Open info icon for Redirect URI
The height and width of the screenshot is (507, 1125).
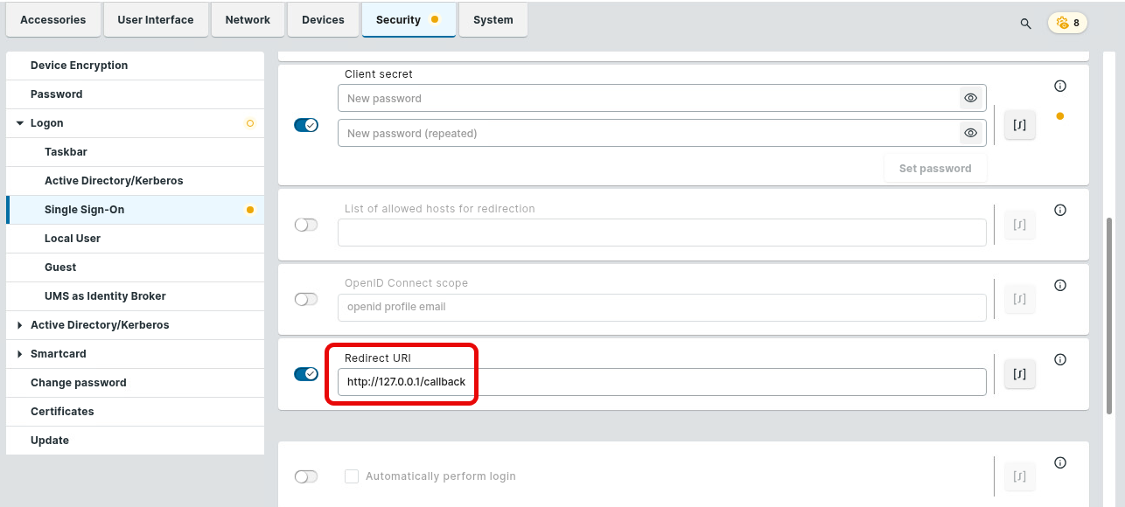[1060, 359]
